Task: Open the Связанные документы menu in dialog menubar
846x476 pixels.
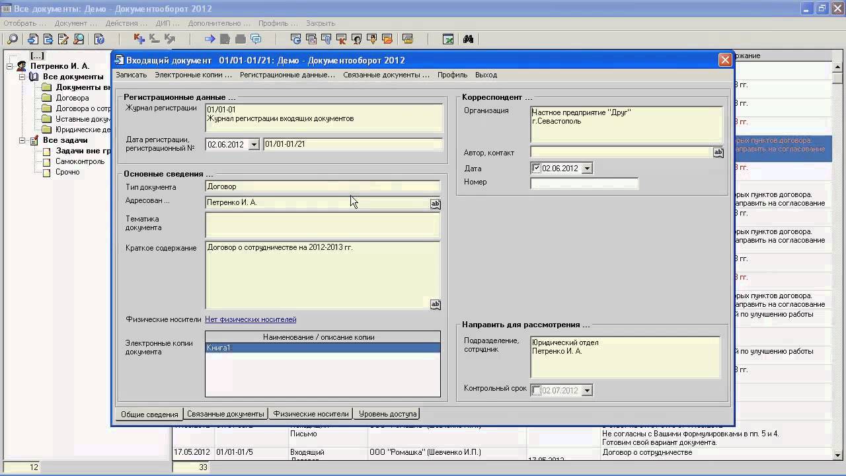Action: [386, 75]
